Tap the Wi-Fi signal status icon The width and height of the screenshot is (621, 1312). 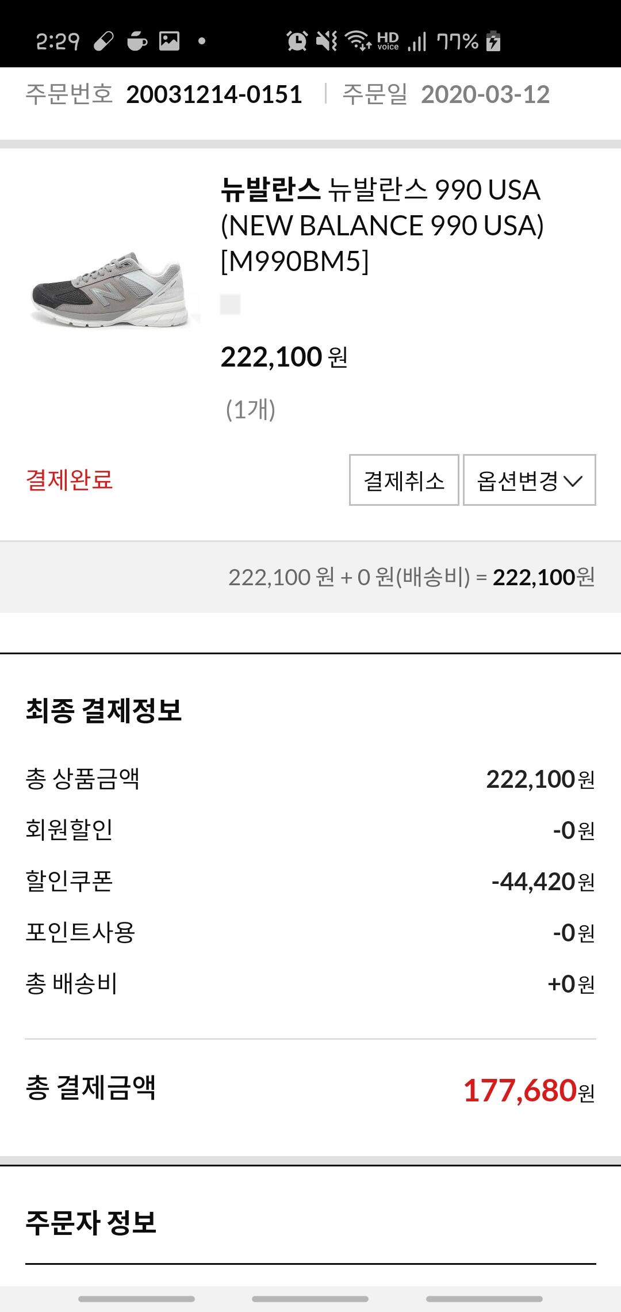click(358, 41)
